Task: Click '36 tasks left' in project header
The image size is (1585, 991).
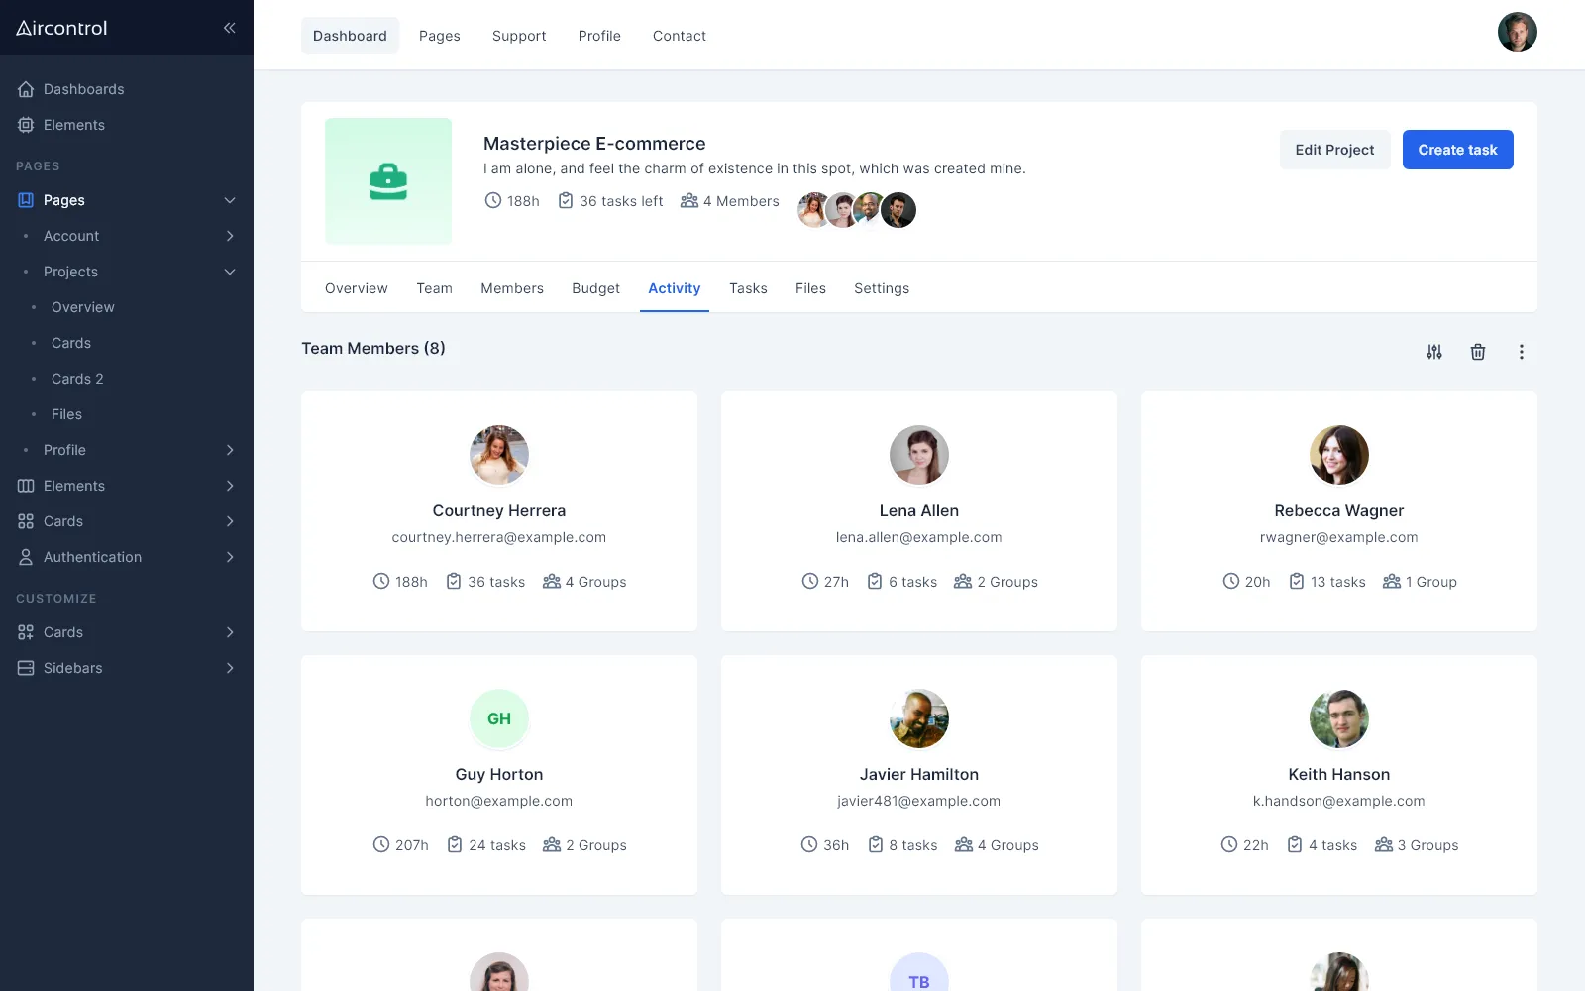Action: (610, 201)
